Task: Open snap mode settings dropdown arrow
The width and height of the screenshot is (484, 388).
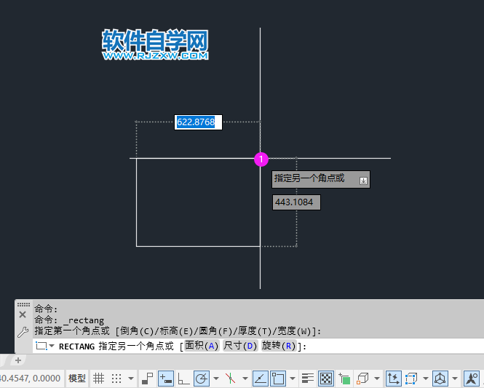Action: tap(131, 379)
